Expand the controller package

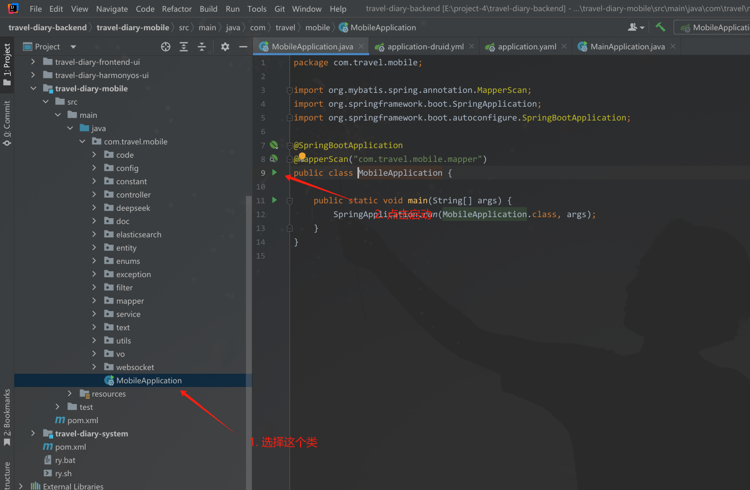tap(95, 194)
